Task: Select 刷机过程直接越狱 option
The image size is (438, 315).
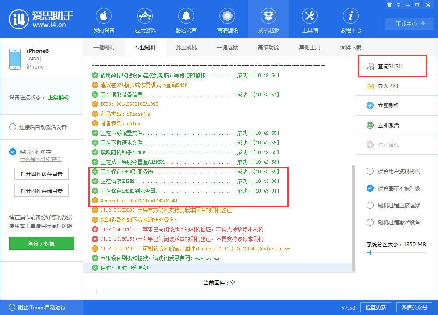Action: click(x=370, y=205)
